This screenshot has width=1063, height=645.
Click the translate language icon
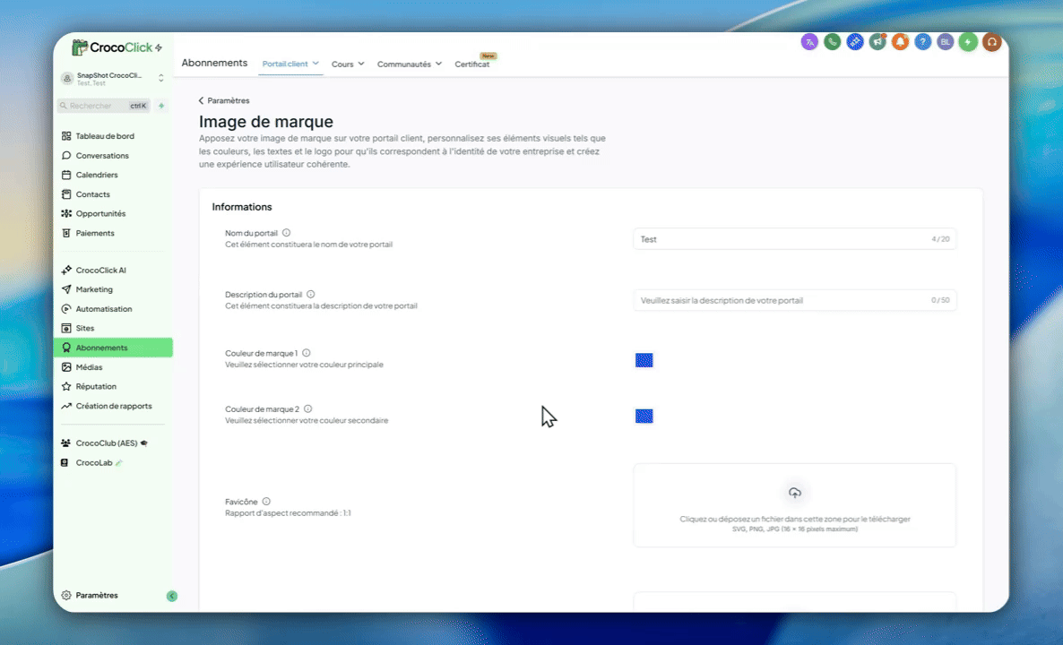coord(809,42)
